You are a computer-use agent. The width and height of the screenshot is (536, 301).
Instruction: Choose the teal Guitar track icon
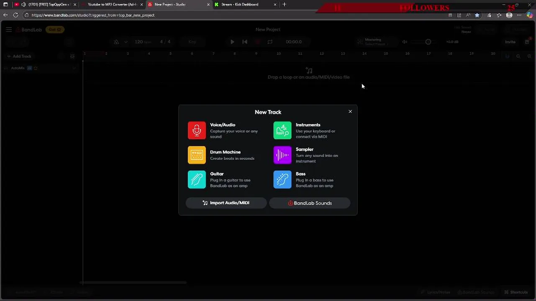[197, 179]
